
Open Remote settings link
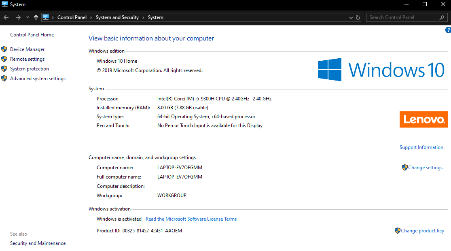pos(28,59)
